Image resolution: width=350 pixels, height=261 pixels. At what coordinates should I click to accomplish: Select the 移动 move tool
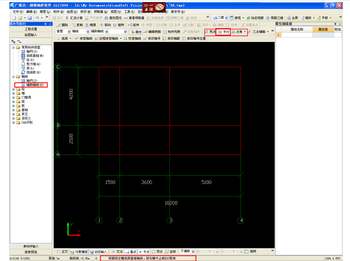(105, 25)
